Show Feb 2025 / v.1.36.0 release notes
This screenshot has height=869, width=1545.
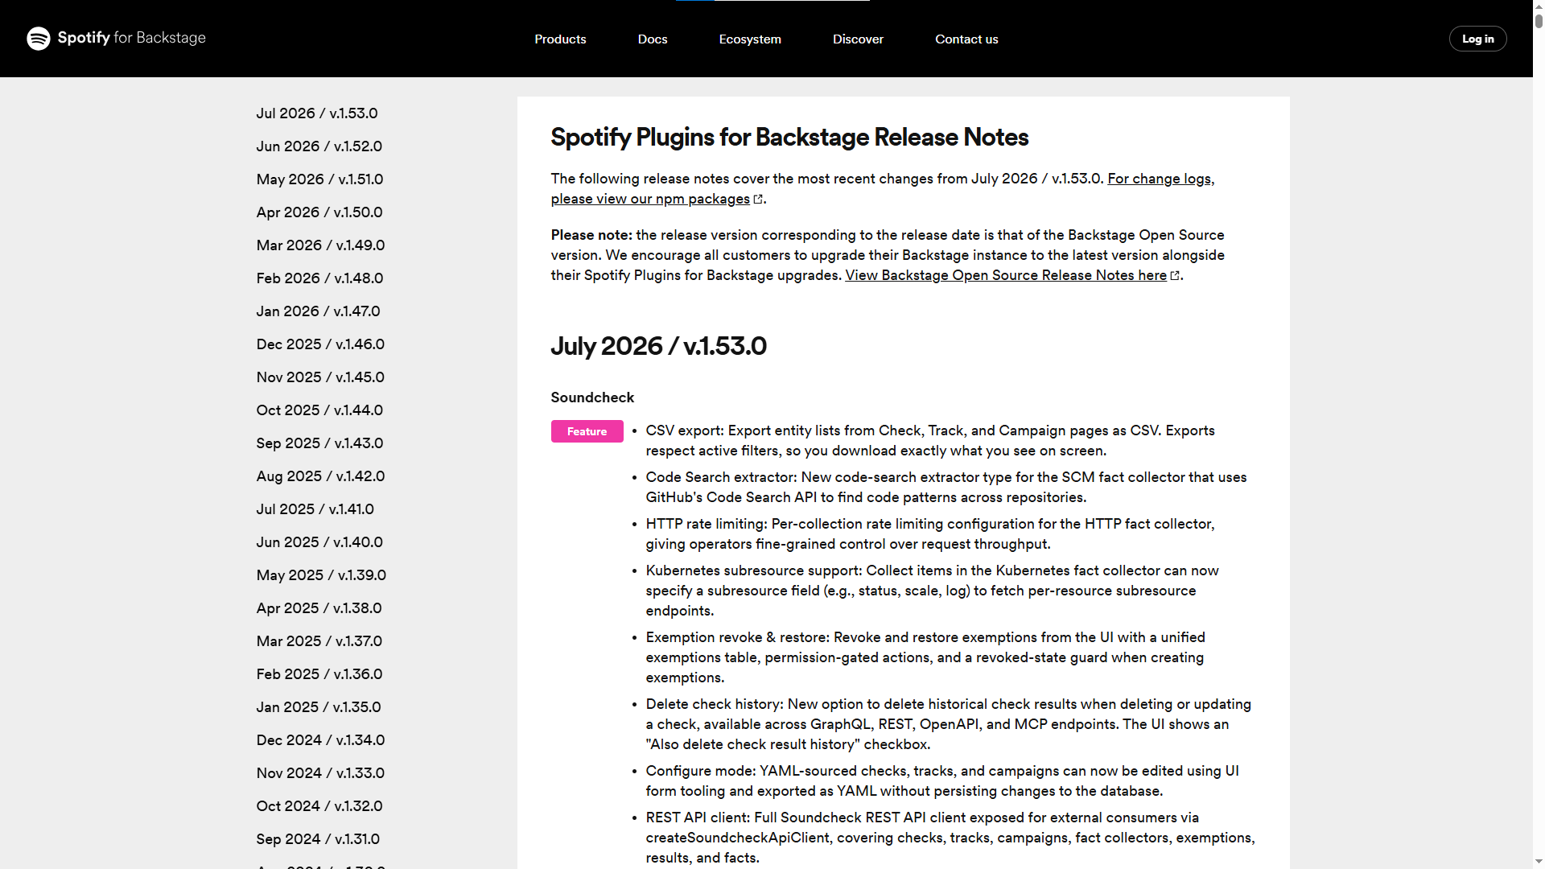[x=319, y=674]
